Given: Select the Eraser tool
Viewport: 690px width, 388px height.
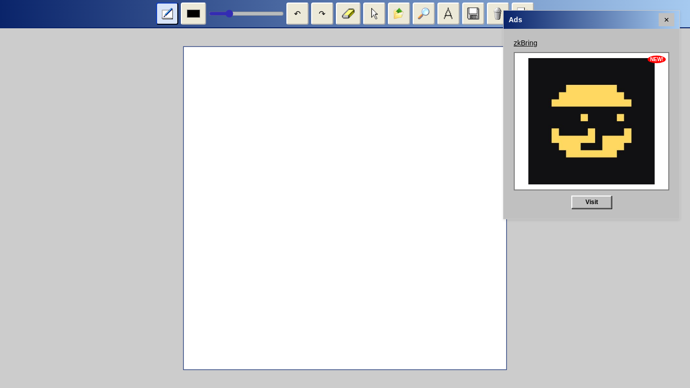Looking at the screenshot, I should coord(348,14).
